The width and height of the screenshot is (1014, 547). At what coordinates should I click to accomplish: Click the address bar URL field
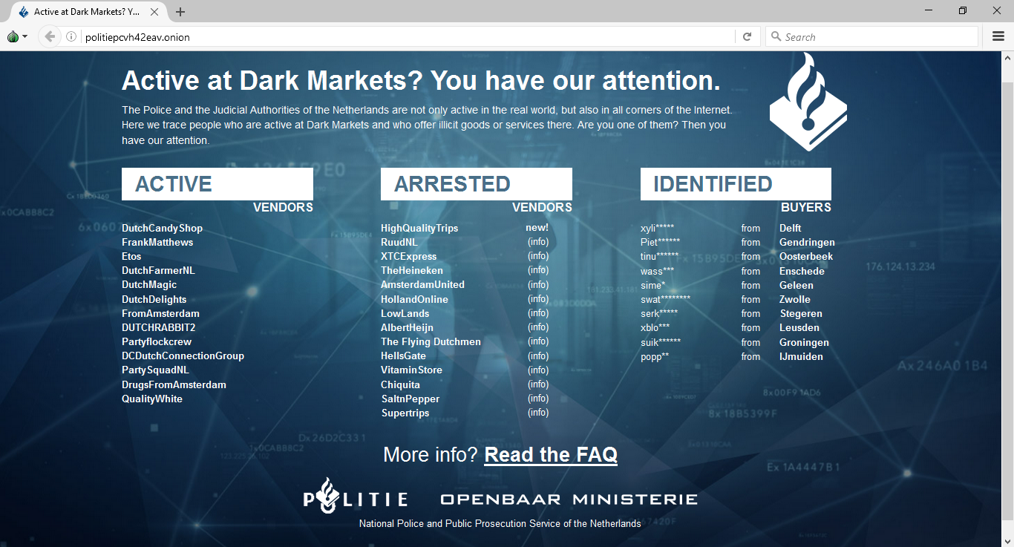tap(408, 36)
